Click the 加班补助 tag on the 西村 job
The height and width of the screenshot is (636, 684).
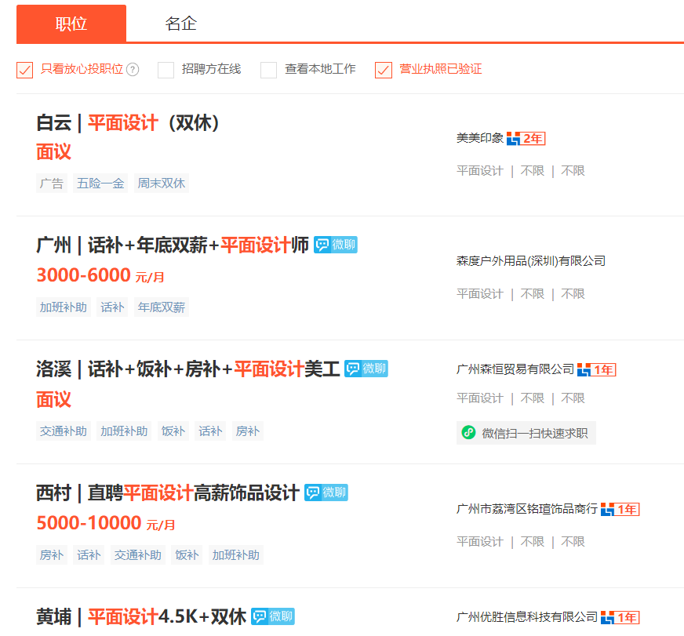click(236, 555)
